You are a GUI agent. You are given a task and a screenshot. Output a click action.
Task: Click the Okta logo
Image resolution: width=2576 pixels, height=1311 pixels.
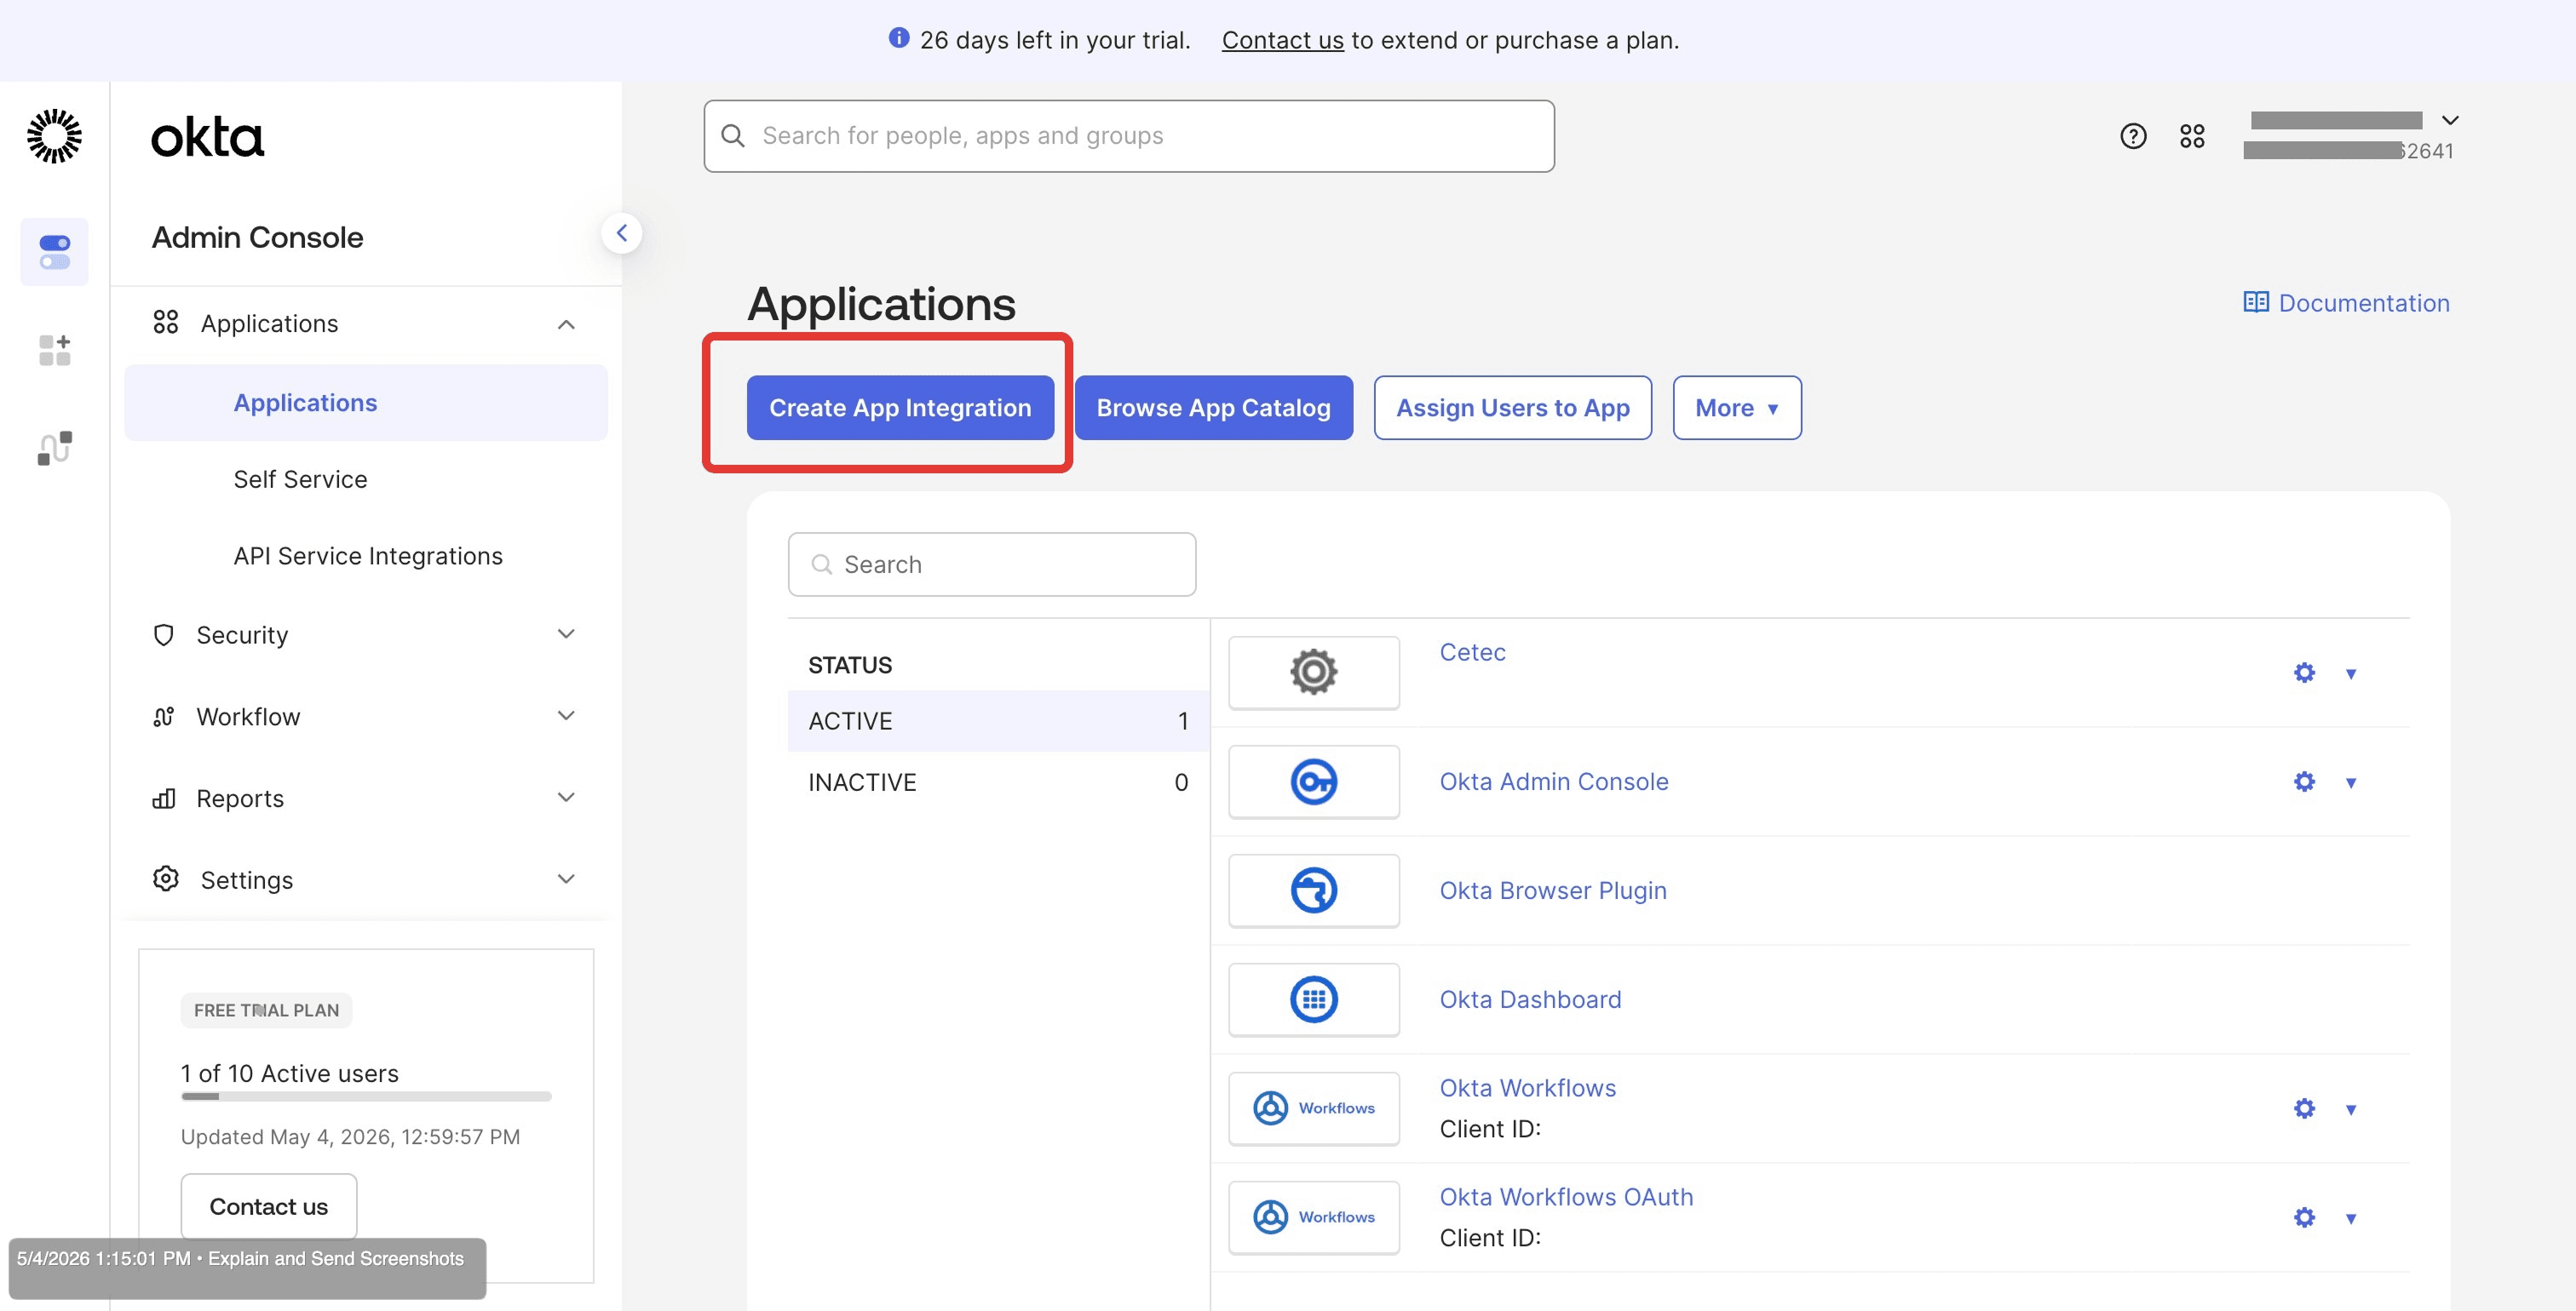[x=207, y=138]
